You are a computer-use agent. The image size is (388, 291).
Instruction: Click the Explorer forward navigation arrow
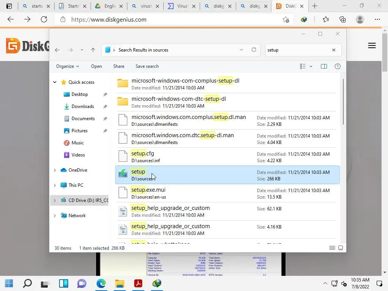(70, 50)
